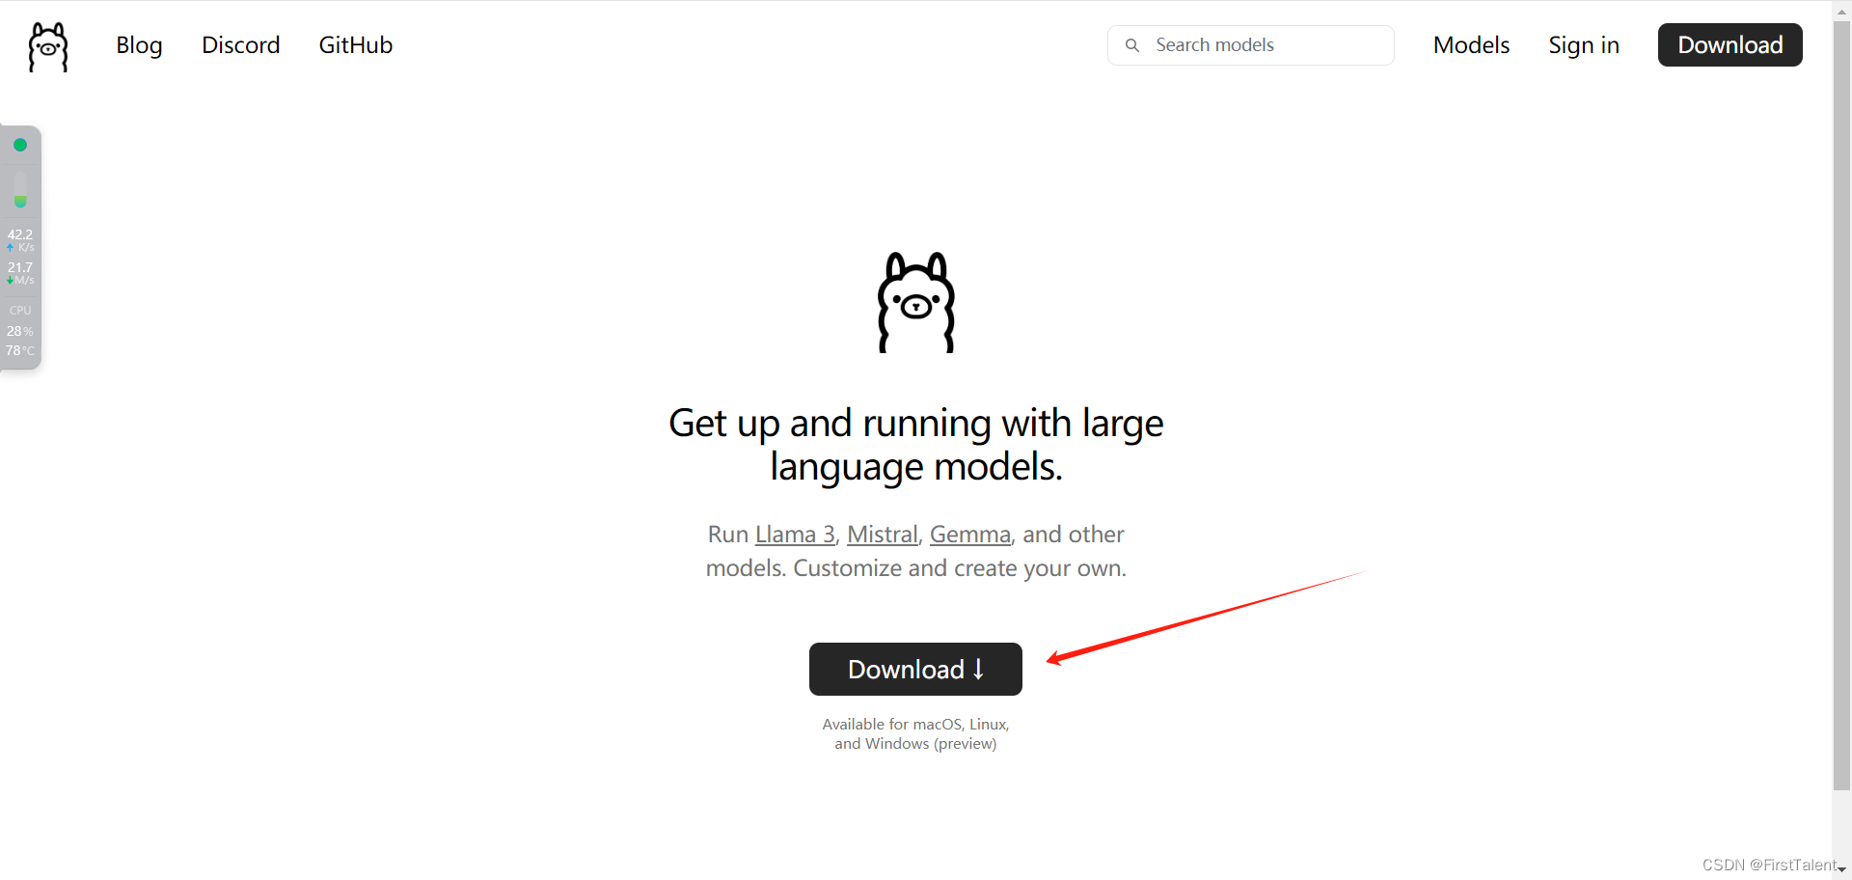Click the battery level indicator in the side widget
The height and width of the screenshot is (880, 1852).
20,190
